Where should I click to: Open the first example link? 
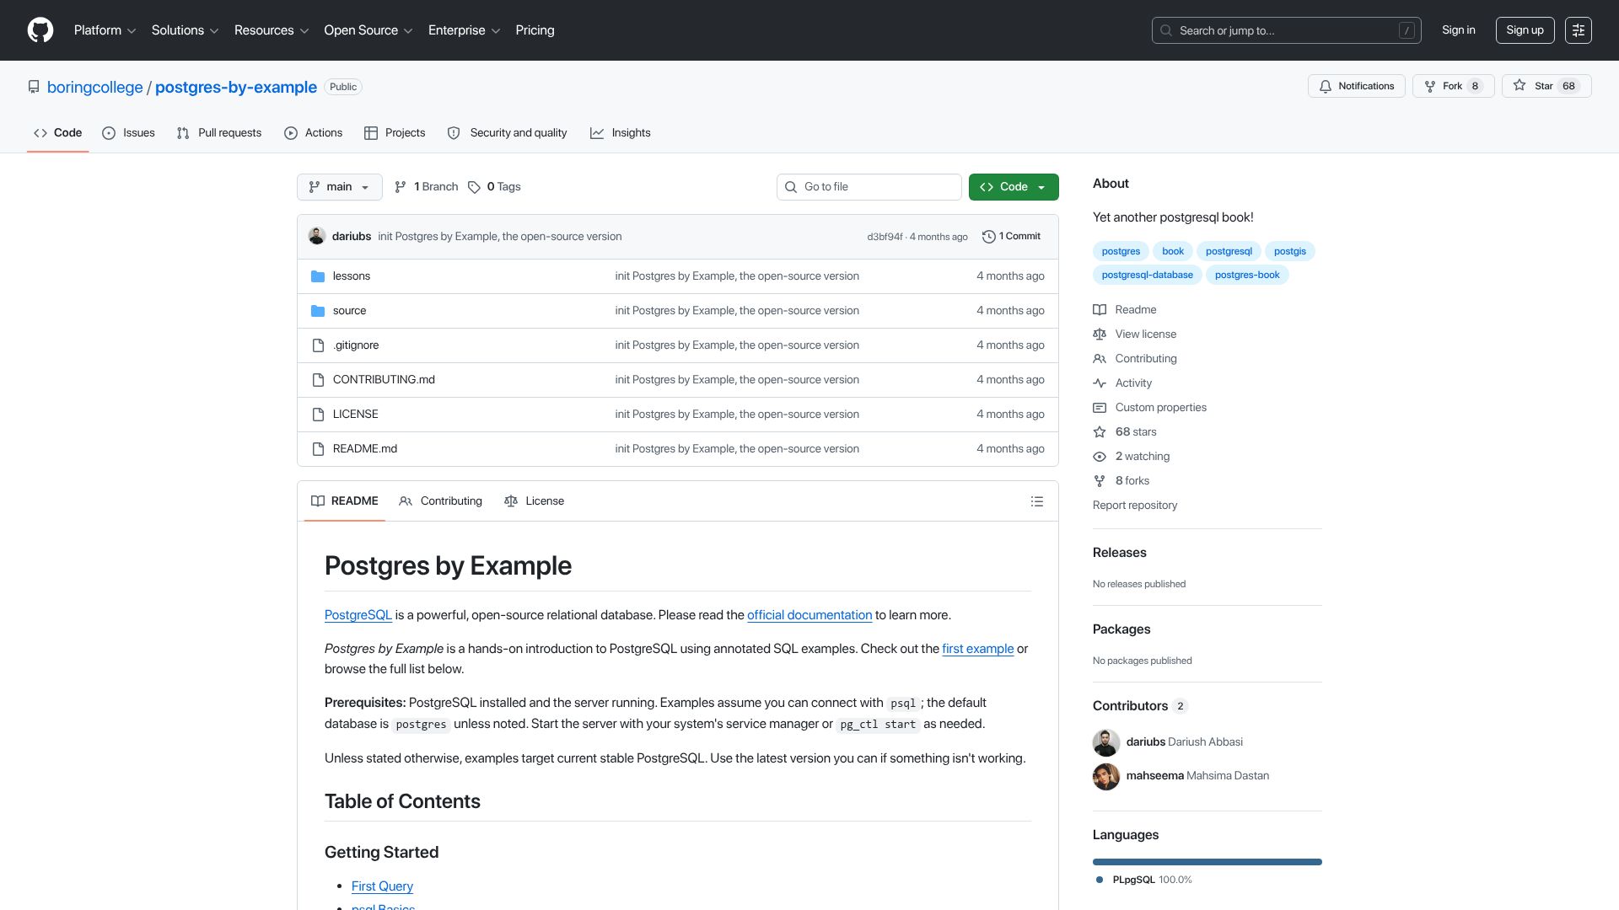[977, 650]
